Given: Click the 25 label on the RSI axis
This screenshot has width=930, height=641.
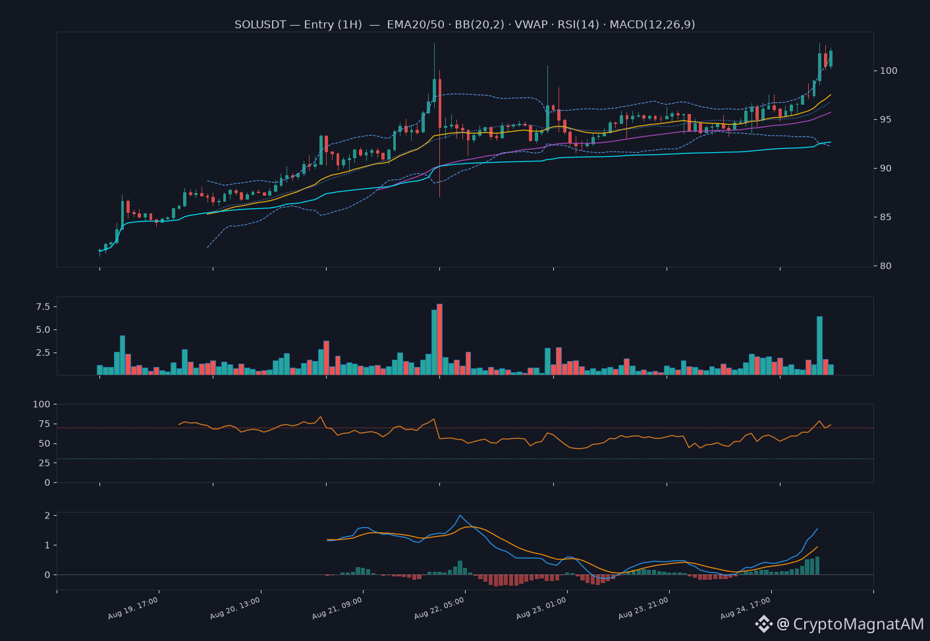Looking at the screenshot, I should point(44,462).
